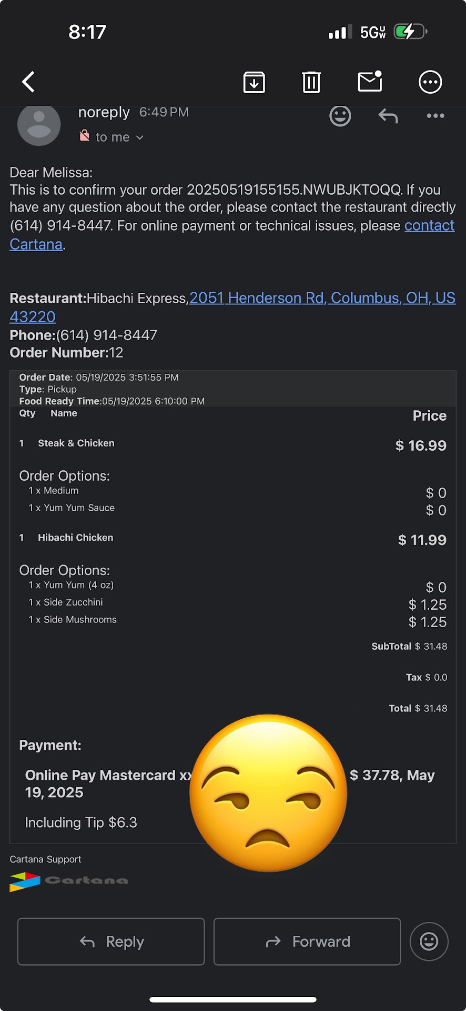
Task: Open the top more options menu
Action: pos(430,82)
